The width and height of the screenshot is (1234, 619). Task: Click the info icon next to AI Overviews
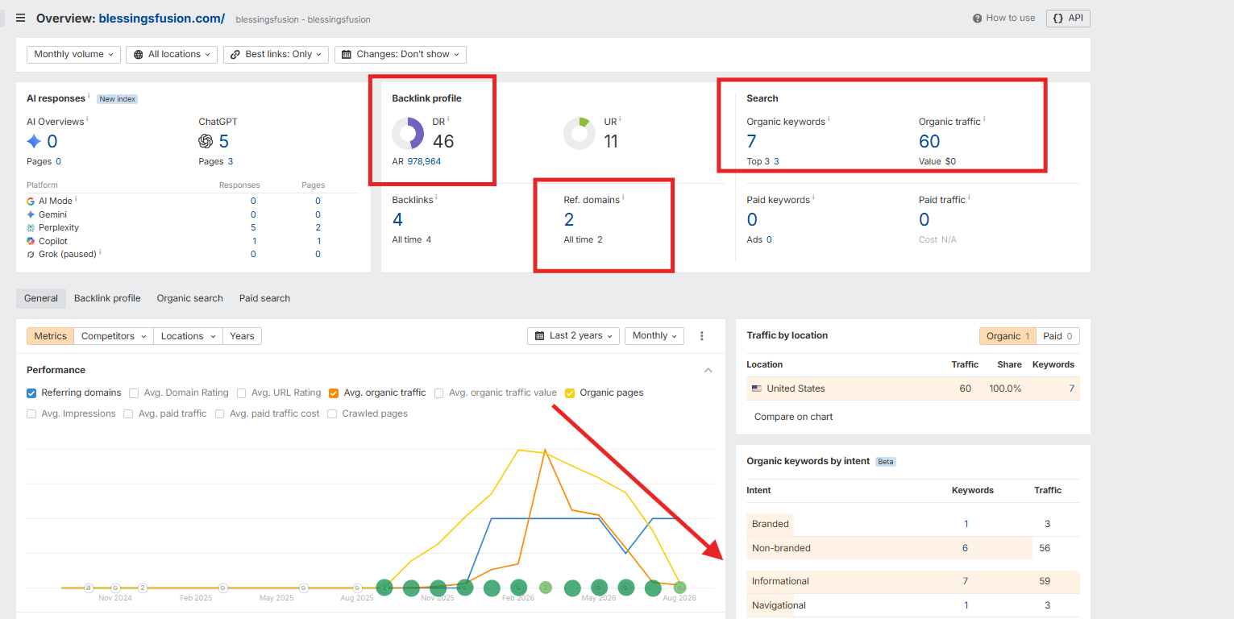click(87, 120)
